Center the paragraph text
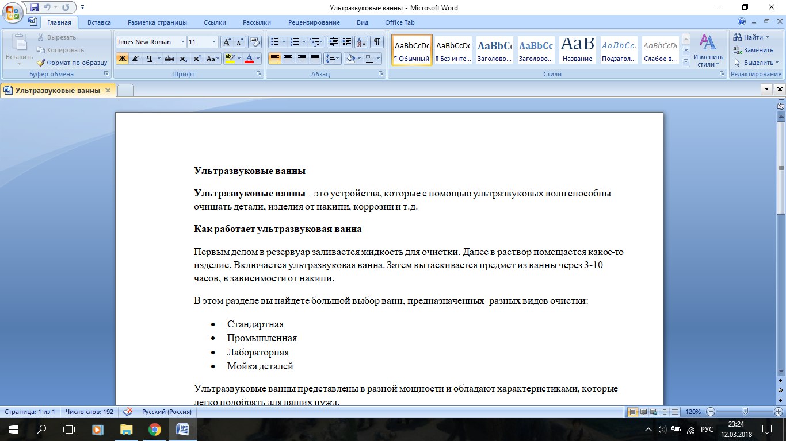Screen dimensions: 786x441 288,59
